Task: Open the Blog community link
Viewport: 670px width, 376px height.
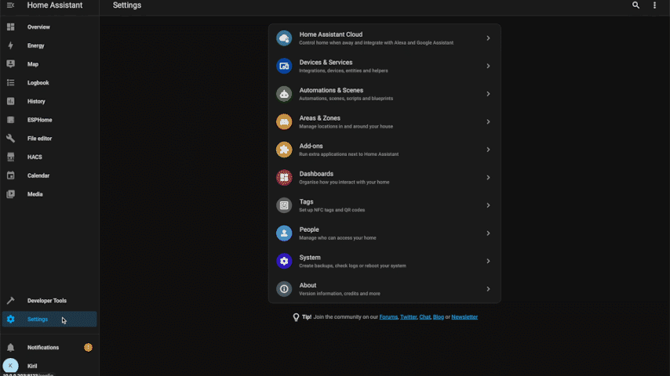Action: [x=438, y=316]
